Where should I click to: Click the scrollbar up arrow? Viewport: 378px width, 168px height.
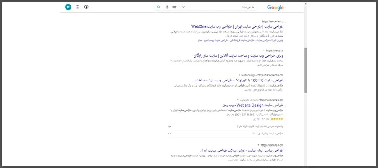[306, 4]
